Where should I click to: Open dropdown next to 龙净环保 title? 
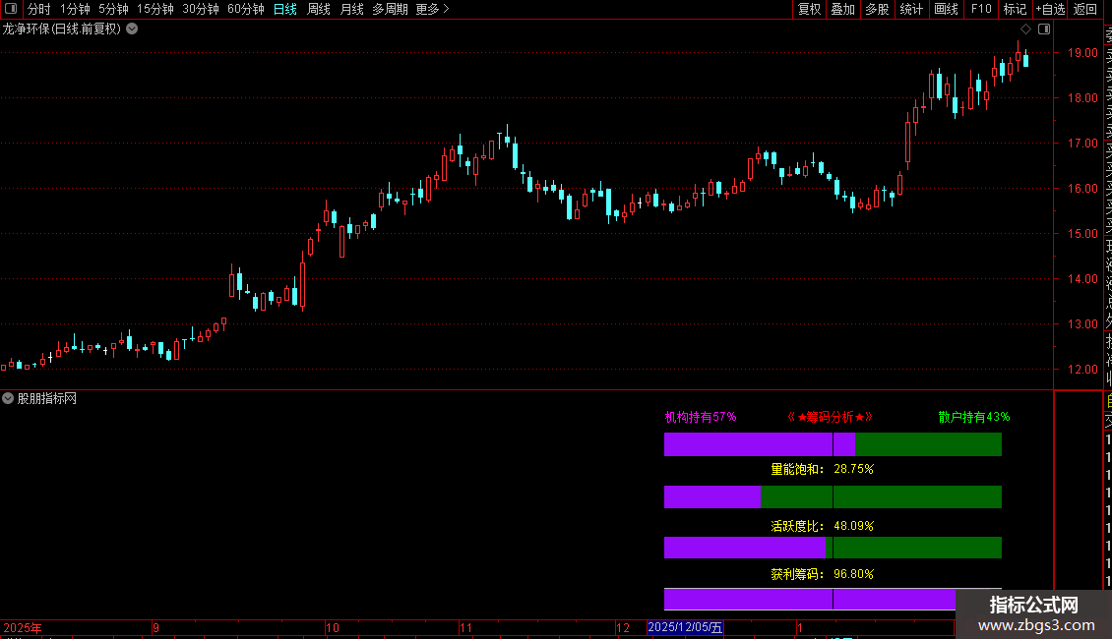132,29
